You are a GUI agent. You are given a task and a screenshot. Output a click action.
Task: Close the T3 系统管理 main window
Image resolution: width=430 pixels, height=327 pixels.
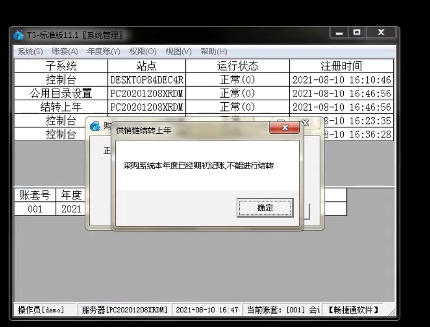381,33
